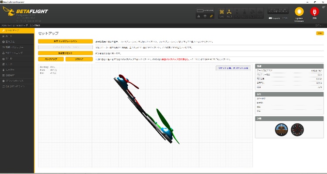Image resolution: width=327 pixels, height=174 pixels.
Task: Click the Restore button
Action: (79, 59)
